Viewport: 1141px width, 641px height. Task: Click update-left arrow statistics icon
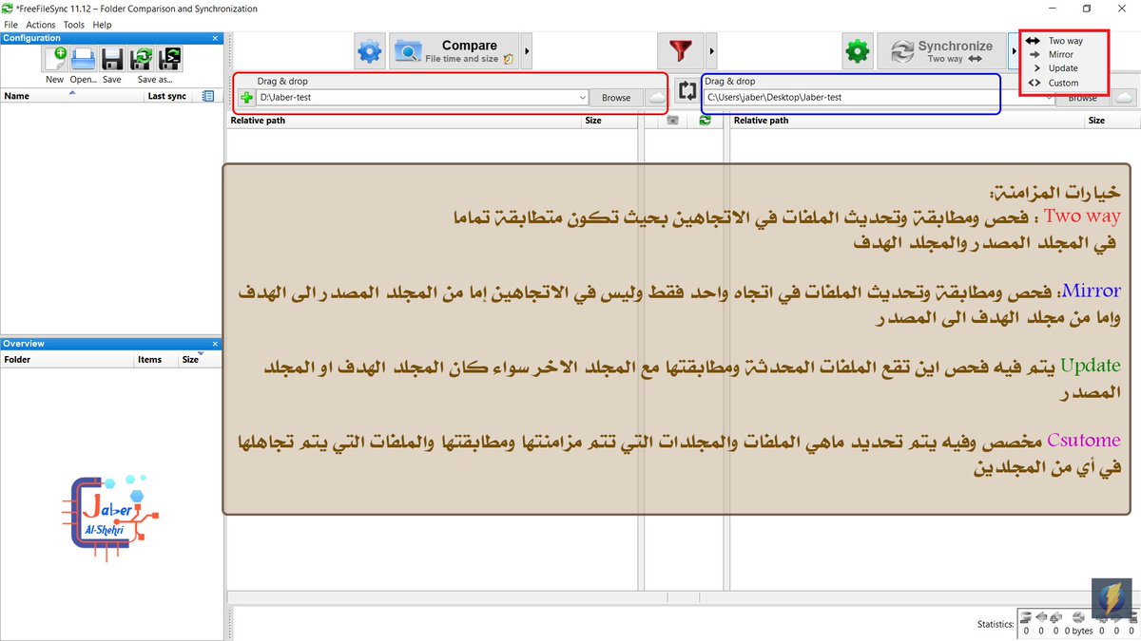[x=1040, y=617]
